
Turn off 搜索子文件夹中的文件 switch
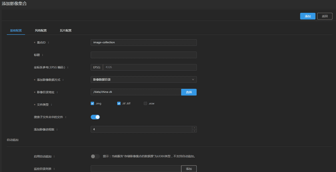point(95,117)
